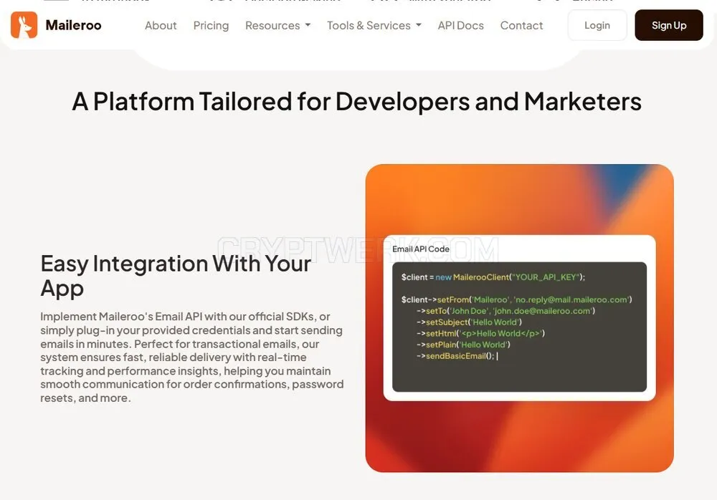Click the setFrom code line
717x500 pixels.
click(517, 300)
